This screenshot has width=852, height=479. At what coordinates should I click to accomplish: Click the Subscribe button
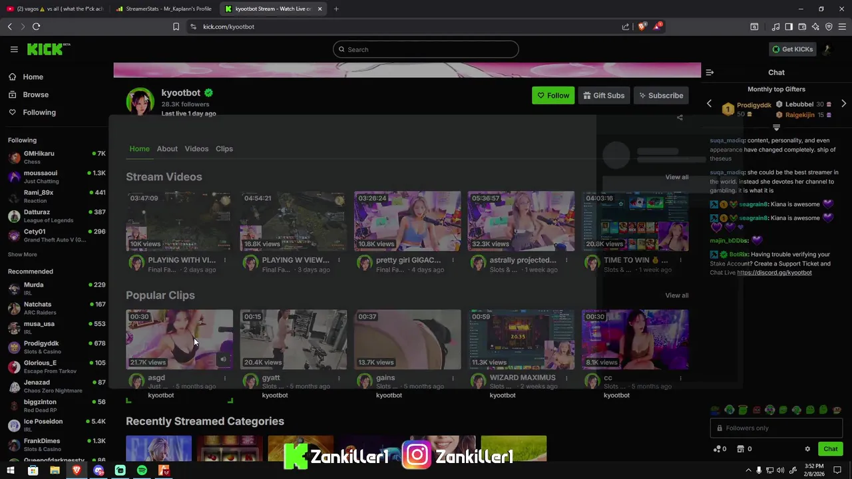tap(661, 95)
